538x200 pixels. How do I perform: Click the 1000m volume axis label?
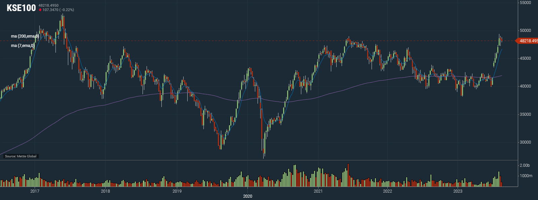526,176
